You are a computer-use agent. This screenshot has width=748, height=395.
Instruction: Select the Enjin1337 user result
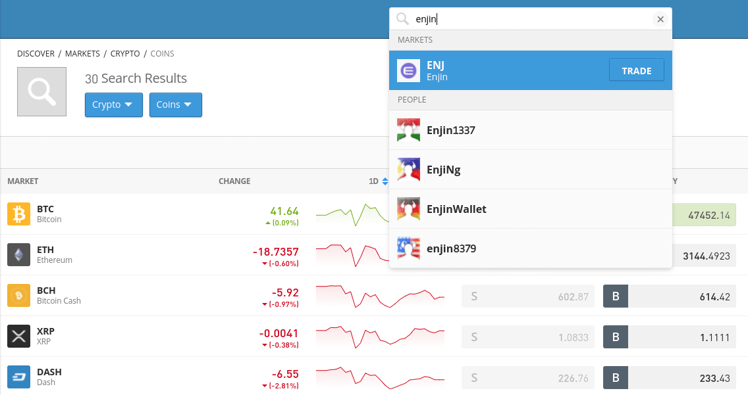click(531, 130)
